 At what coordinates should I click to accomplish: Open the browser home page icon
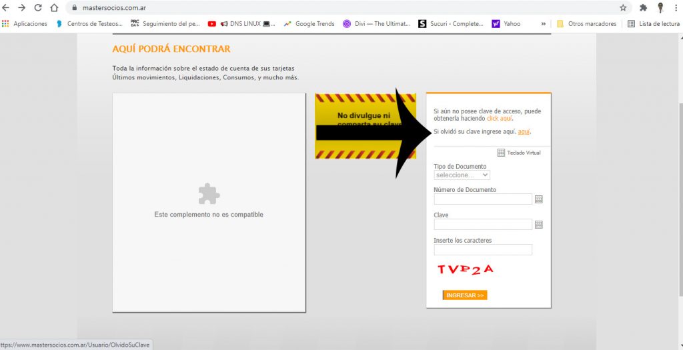(54, 8)
